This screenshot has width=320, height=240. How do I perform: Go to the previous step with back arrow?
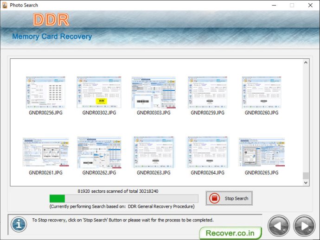click(x=279, y=226)
